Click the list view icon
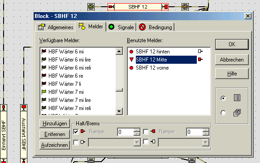The width and height of the screenshot is (260, 163). coord(237,98)
